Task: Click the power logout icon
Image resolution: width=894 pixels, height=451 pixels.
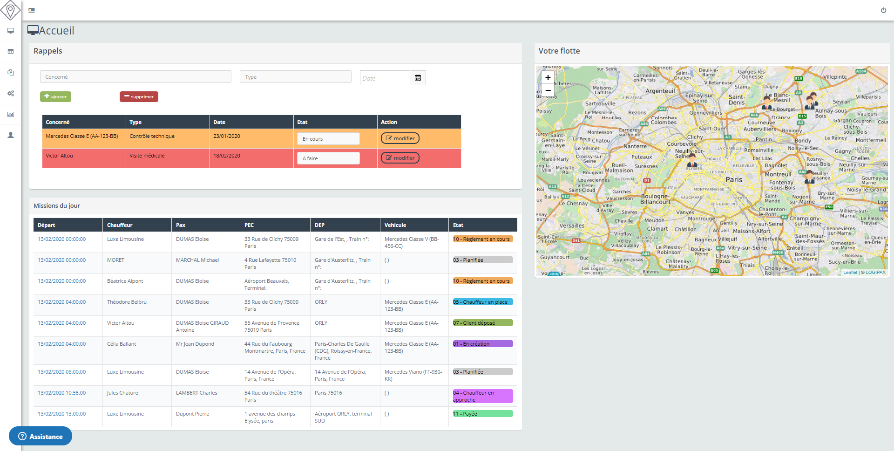Action: (x=883, y=10)
